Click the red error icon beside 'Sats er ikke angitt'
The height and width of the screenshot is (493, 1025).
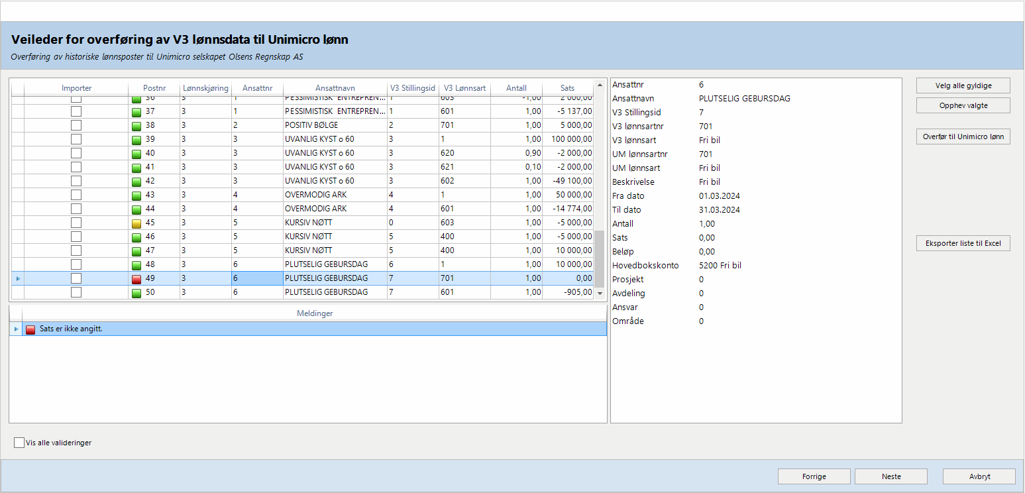pos(30,329)
